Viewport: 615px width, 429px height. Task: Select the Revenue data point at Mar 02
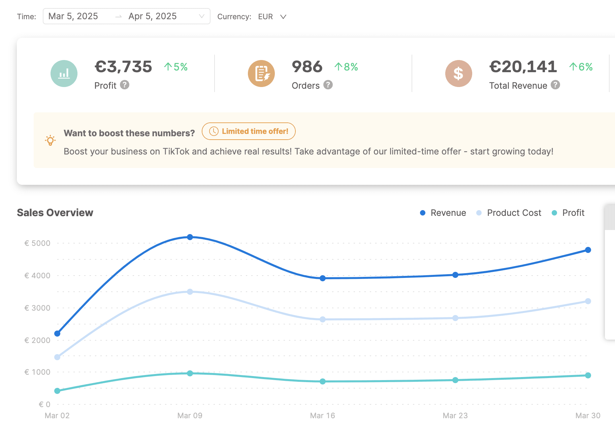tap(57, 334)
